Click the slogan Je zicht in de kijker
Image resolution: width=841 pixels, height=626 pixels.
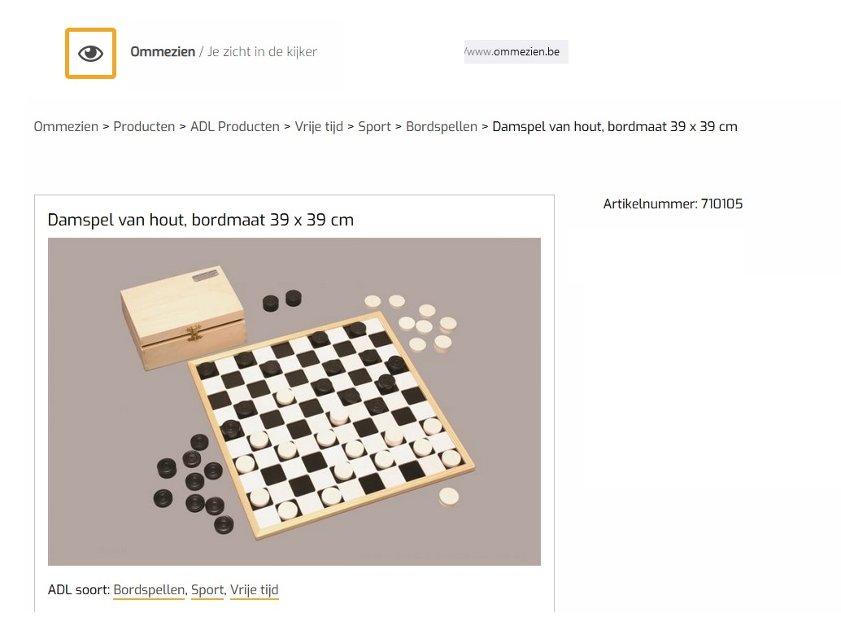(x=262, y=51)
